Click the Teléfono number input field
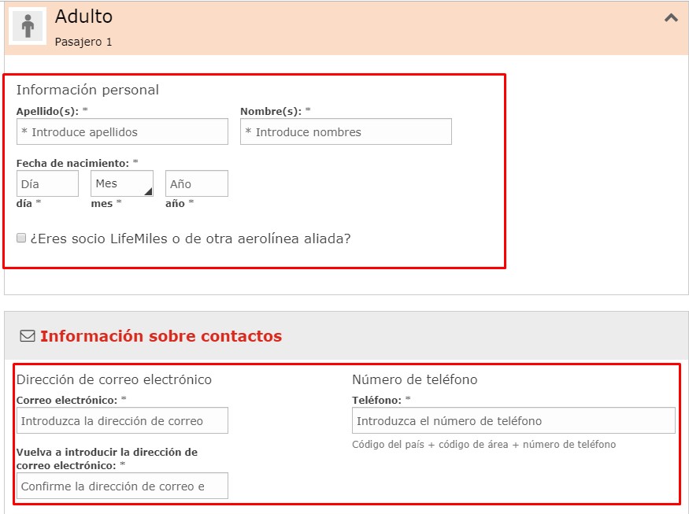Image resolution: width=689 pixels, height=514 pixels. pyautogui.click(x=513, y=420)
